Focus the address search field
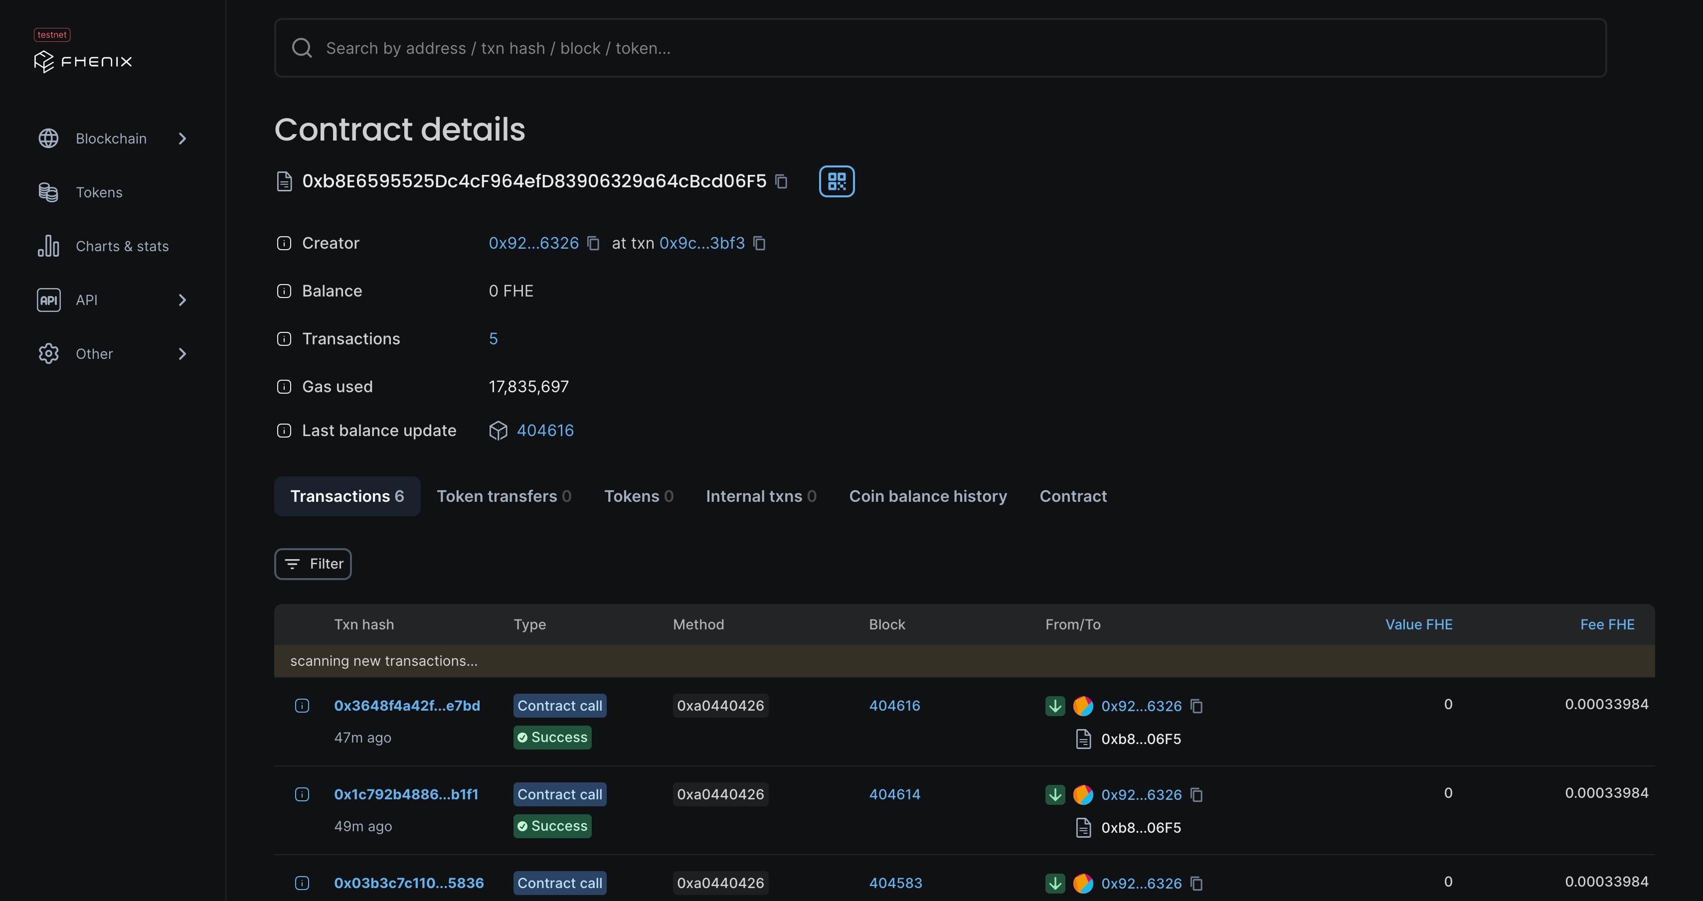The width and height of the screenshot is (1703, 901). click(940, 48)
